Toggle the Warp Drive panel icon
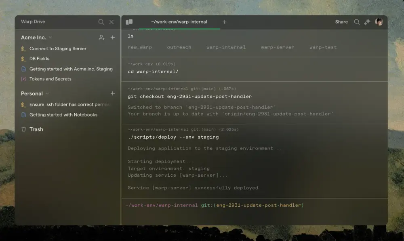This screenshot has height=241, width=404. [129, 22]
